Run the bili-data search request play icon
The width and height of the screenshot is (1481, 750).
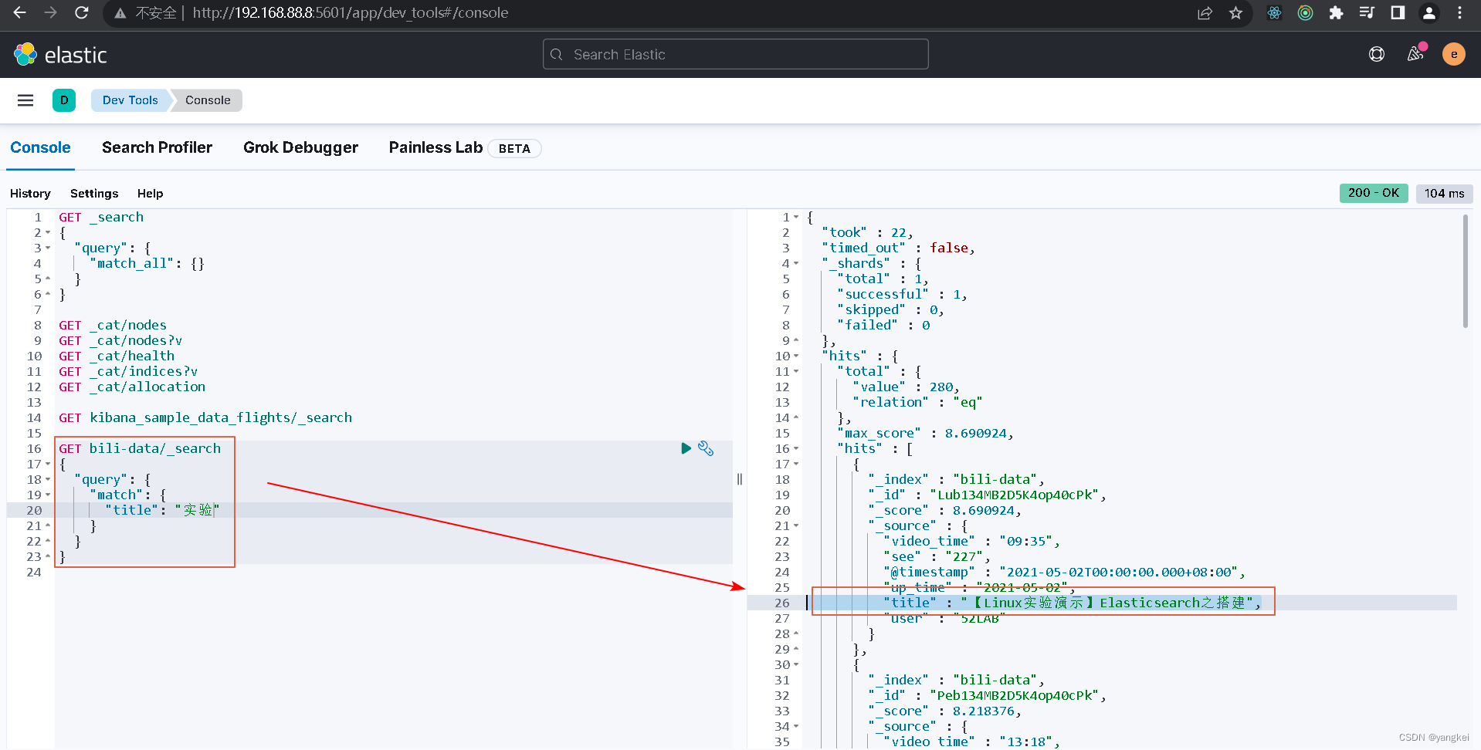click(x=686, y=448)
